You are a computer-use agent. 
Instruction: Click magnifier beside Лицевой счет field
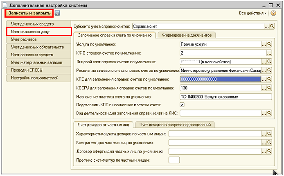(x=269, y=62)
